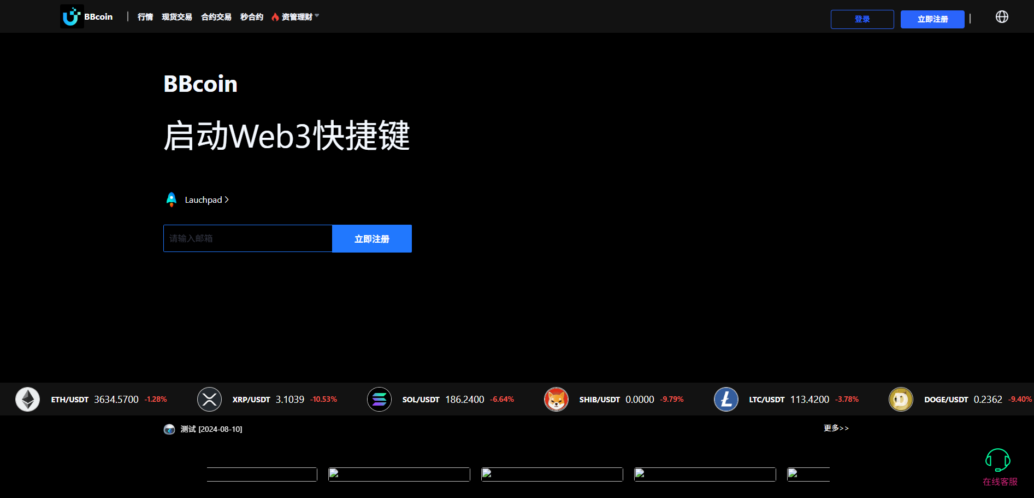Select the Litecoin coin icon
This screenshot has height=498, width=1034.
point(726,399)
